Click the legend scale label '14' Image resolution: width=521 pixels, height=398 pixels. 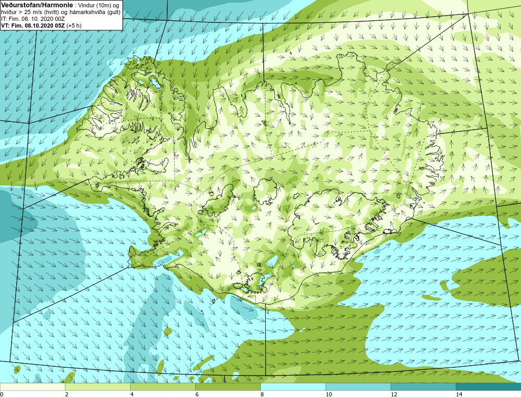(x=459, y=394)
